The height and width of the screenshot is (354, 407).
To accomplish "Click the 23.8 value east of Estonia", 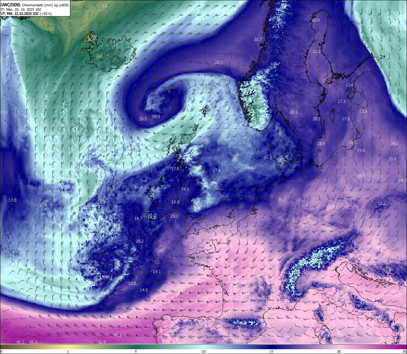I will [x=363, y=111].
